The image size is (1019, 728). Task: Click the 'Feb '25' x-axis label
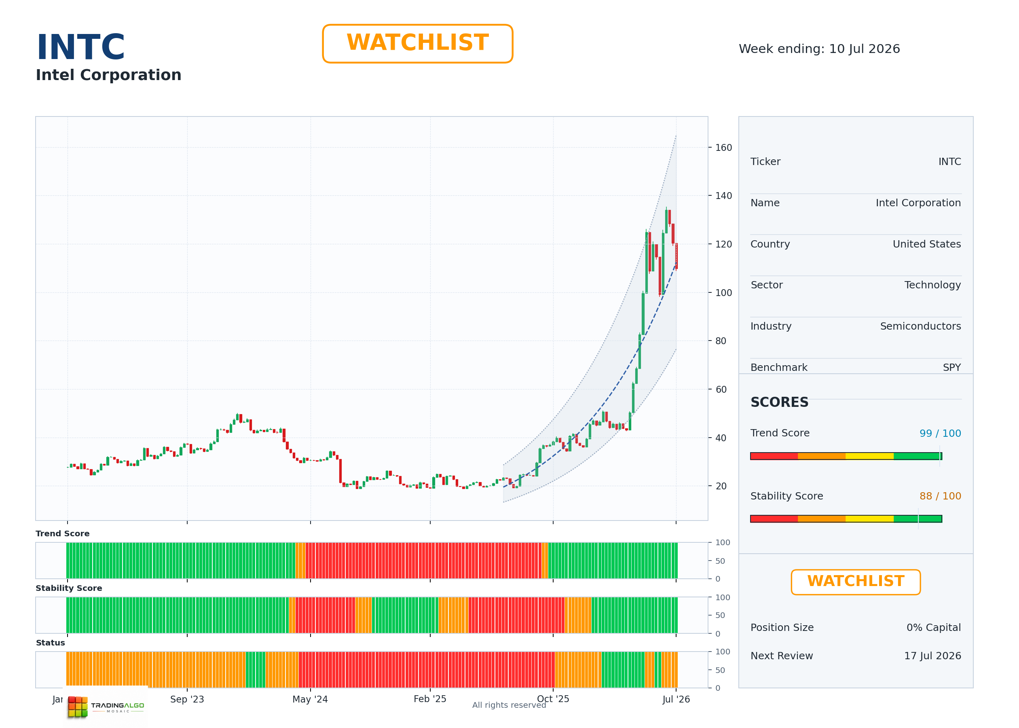(430, 699)
